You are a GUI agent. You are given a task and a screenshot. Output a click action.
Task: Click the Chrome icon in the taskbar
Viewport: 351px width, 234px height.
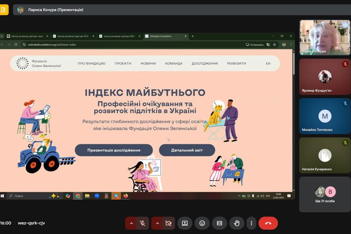coord(78,196)
